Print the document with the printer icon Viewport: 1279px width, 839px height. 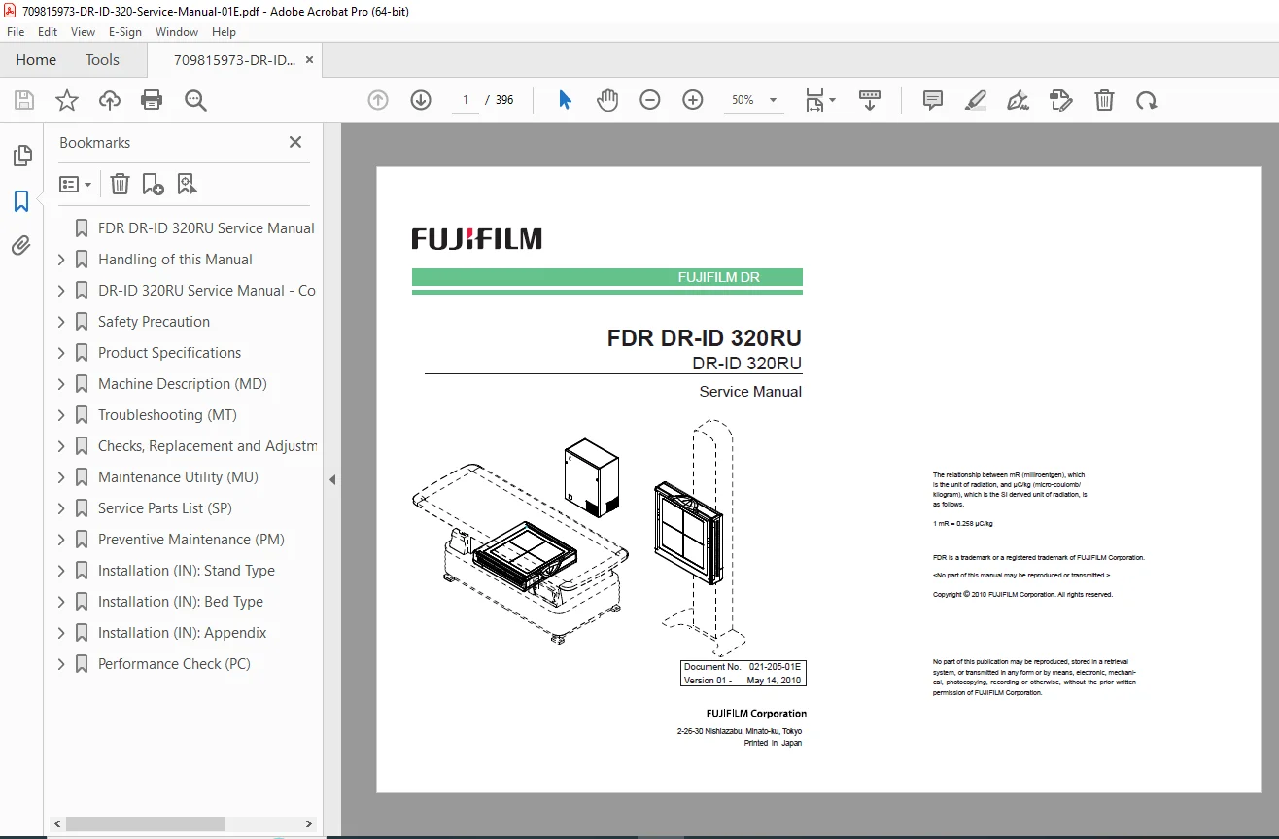[152, 100]
